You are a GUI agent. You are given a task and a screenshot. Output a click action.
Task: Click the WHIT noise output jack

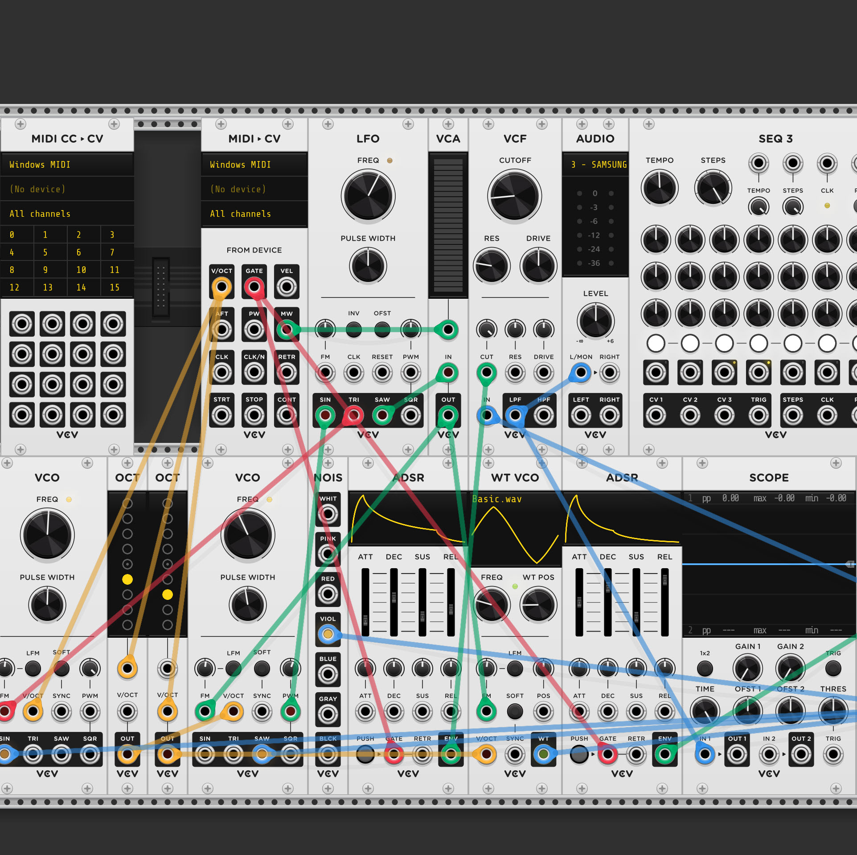328,514
